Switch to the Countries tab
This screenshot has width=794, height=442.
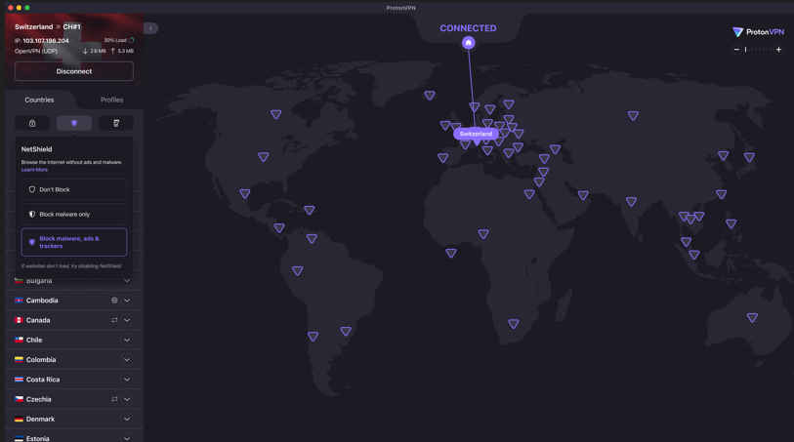tap(39, 100)
